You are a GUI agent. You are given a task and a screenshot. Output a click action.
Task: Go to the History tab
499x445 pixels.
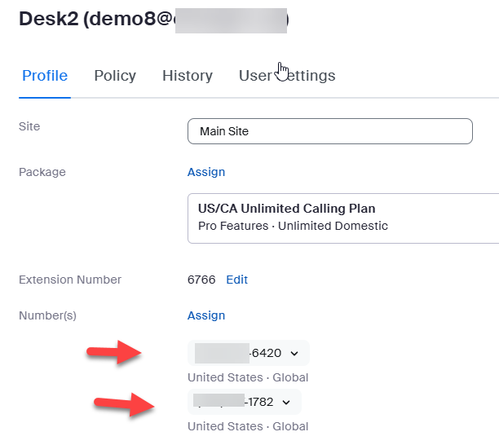[x=188, y=76]
